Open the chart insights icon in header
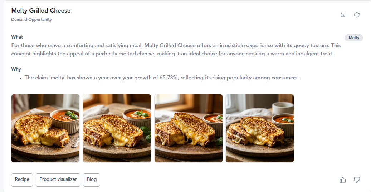 tap(343, 15)
